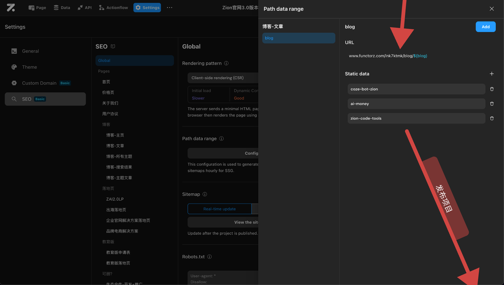Delete the zion-code-tools entry
The width and height of the screenshot is (504, 285).
tap(492, 118)
